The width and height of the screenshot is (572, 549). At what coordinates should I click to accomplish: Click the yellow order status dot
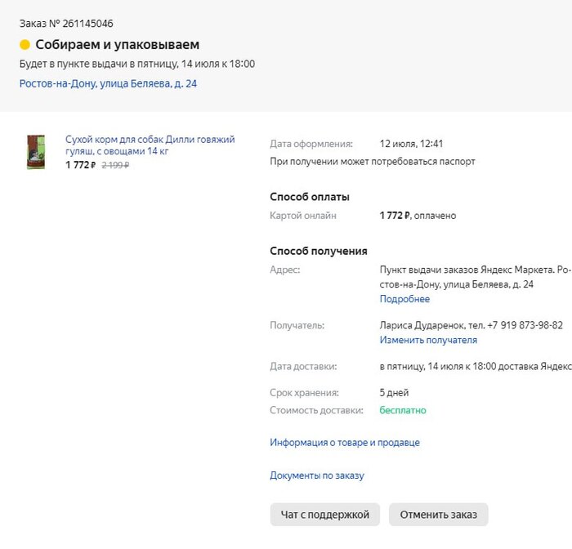[25, 45]
